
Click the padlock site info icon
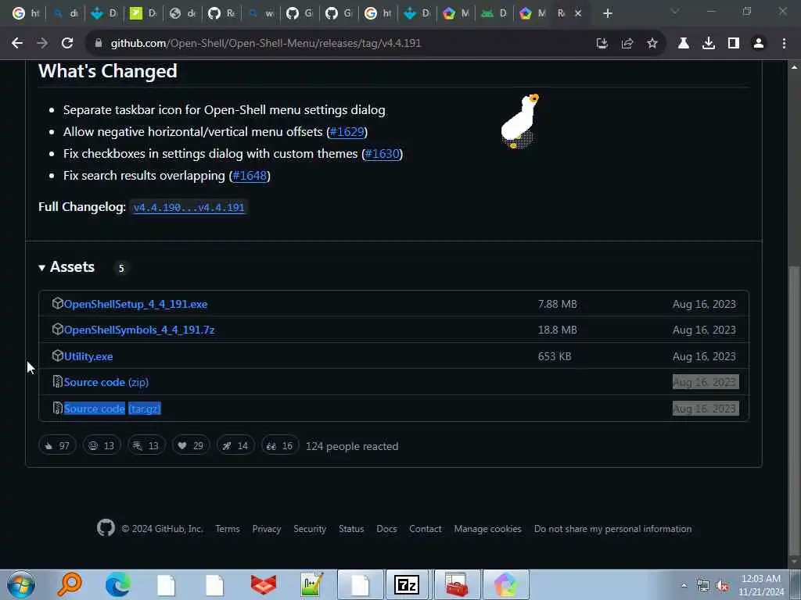coord(99,44)
